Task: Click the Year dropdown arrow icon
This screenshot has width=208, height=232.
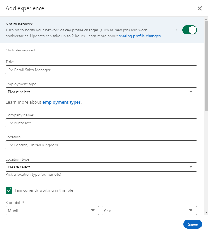Action: click(x=191, y=211)
